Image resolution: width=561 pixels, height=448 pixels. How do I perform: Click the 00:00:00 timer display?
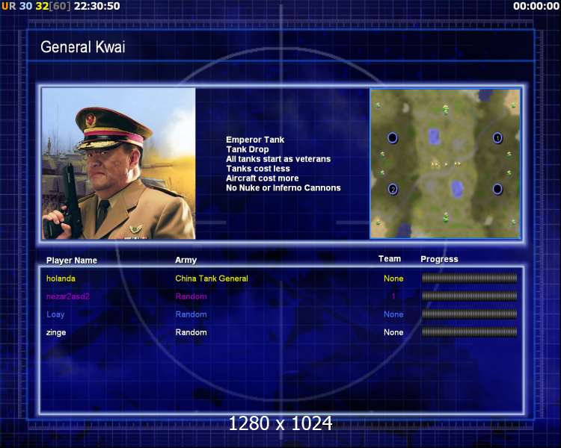tap(536, 6)
